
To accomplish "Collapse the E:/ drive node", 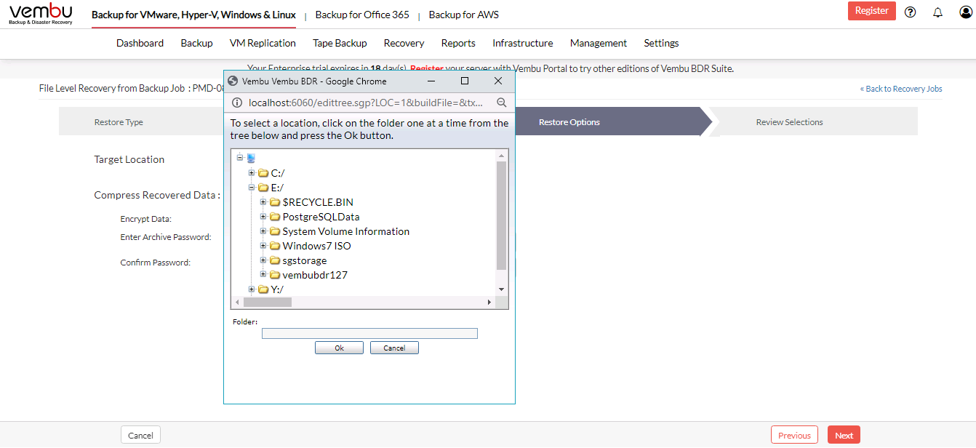I will click(252, 188).
